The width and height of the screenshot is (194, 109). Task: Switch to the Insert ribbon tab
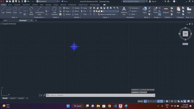click(x=10, y=5)
